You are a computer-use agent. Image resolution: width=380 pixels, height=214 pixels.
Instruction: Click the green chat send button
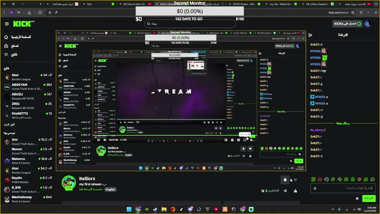point(369,198)
